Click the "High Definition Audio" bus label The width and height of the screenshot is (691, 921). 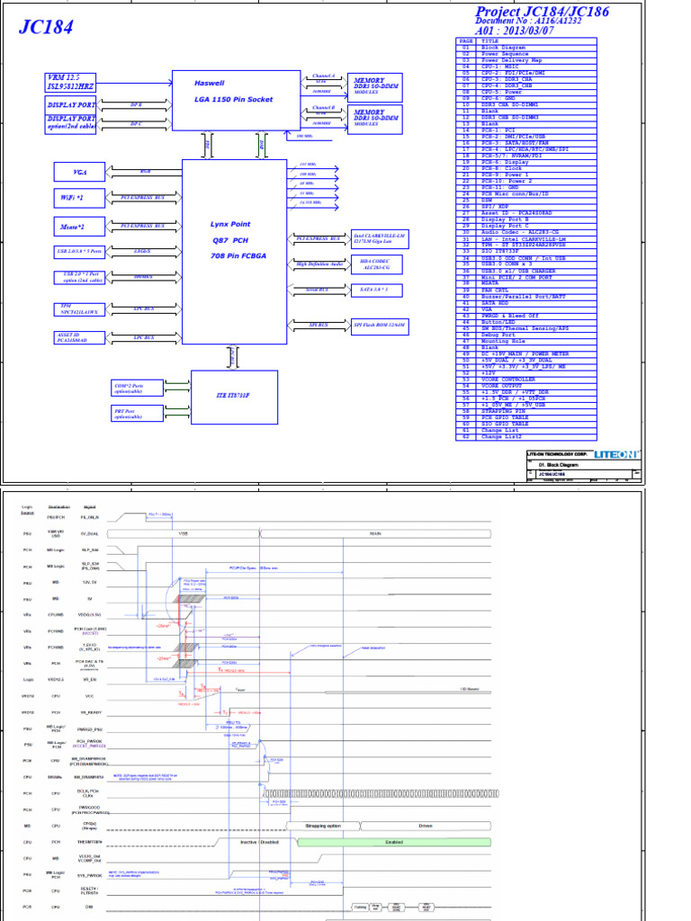pos(319,264)
